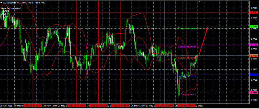
Task: Click the chart shift triangle marker at top
Action: (x=199, y=1)
